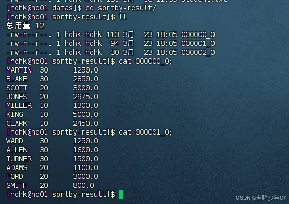Click the 'cat 000000_0;' command
The image size is (289, 204).
point(145,61)
